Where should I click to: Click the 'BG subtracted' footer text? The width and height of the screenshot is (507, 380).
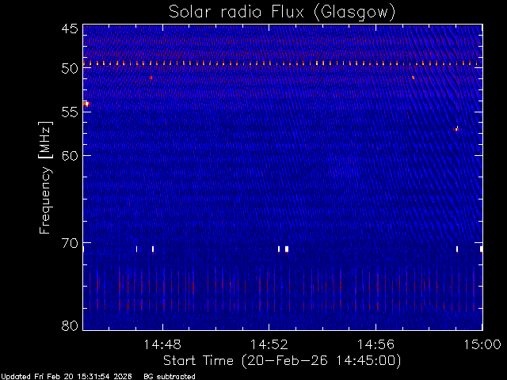pyautogui.click(x=170, y=377)
